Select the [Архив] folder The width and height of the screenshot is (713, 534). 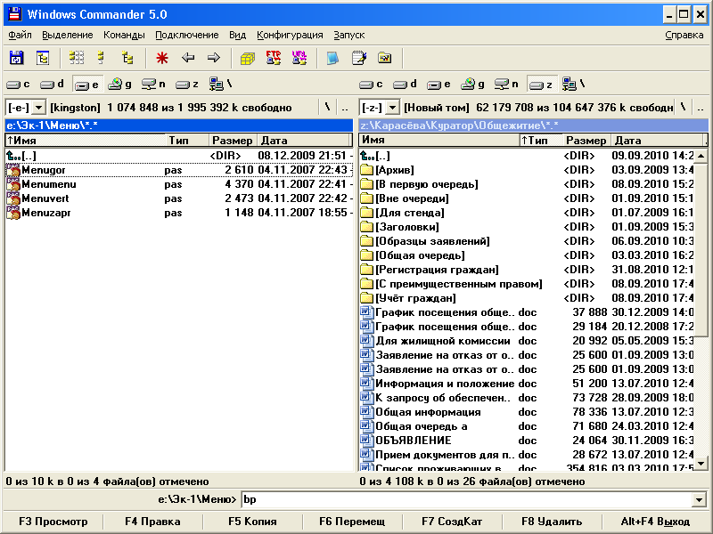point(527,170)
